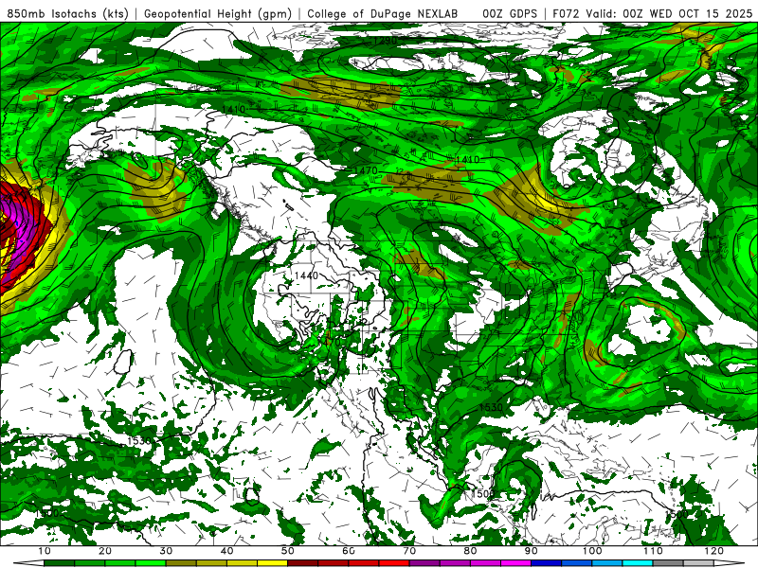This screenshot has width=758, height=568.
Task: Click the '90' value on color scale
Action: (x=532, y=551)
